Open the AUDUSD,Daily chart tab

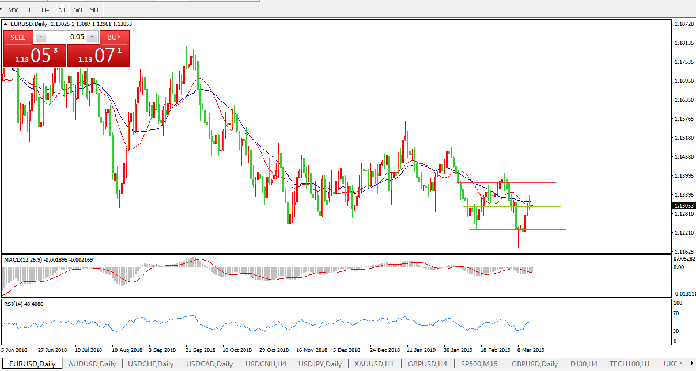[92, 364]
